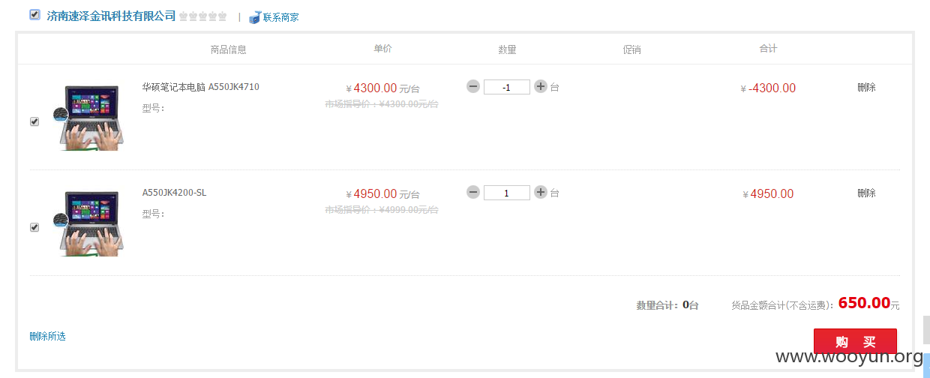Click the quantity field showing 1
This screenshot has width=930, height=378.
point(507,193)
